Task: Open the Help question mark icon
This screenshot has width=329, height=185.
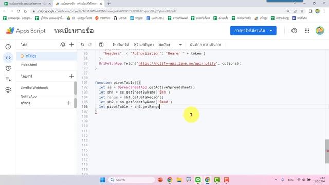Action: (294, 31)
